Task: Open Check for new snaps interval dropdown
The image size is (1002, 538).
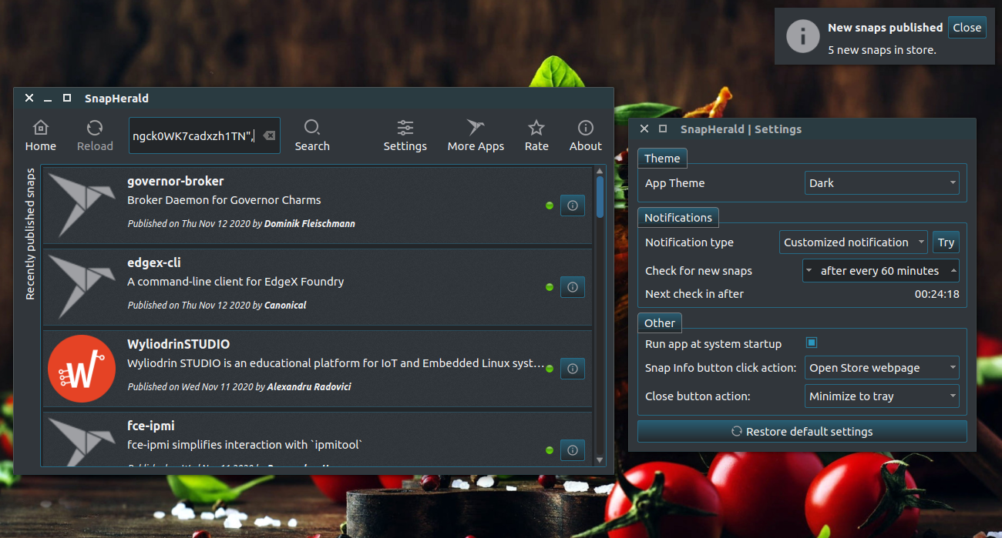Action: coord(881,271)
